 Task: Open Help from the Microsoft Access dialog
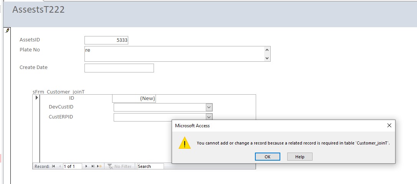coord(300,157)
